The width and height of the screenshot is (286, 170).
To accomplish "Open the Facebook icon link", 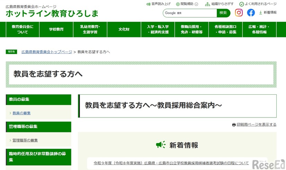I will (251, 13).
